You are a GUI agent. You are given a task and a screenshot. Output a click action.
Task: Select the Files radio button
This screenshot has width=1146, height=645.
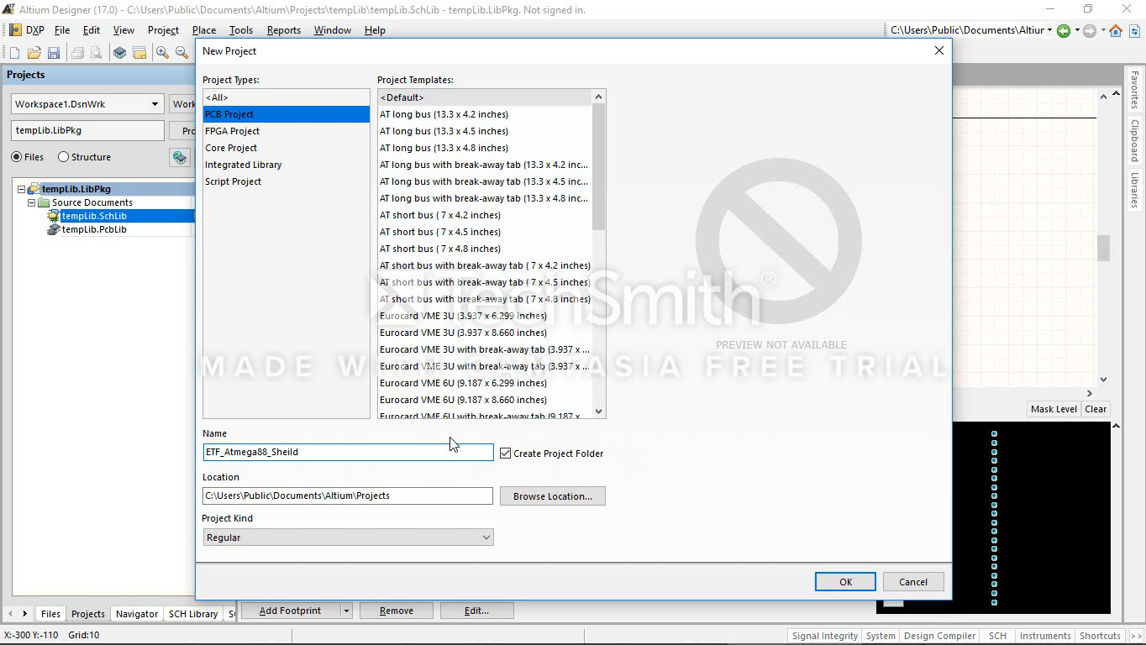tap(17, 157)
